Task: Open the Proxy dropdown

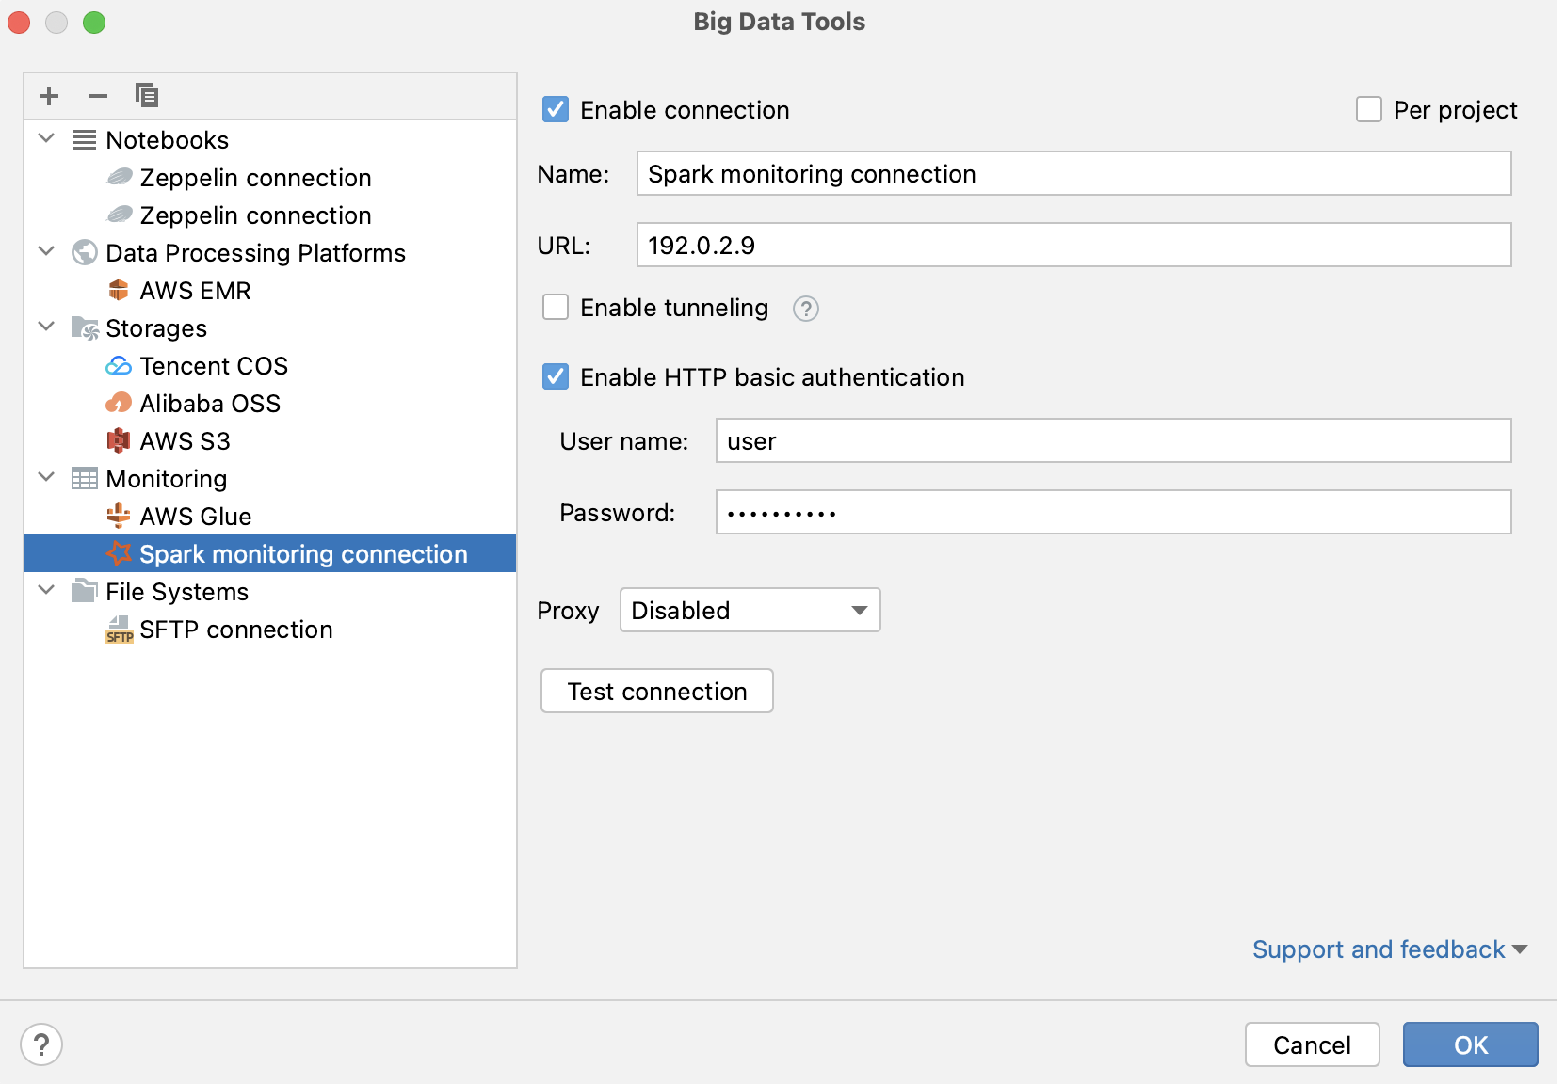Action: (749, 610)
